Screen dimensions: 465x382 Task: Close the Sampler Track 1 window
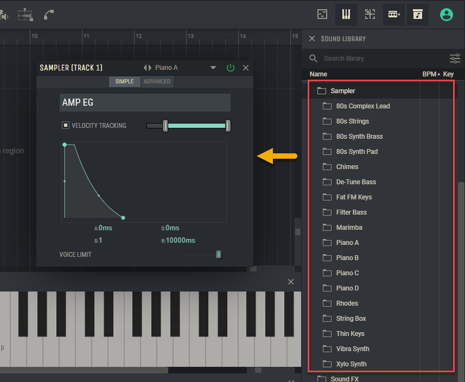click(x=246, y=68)
